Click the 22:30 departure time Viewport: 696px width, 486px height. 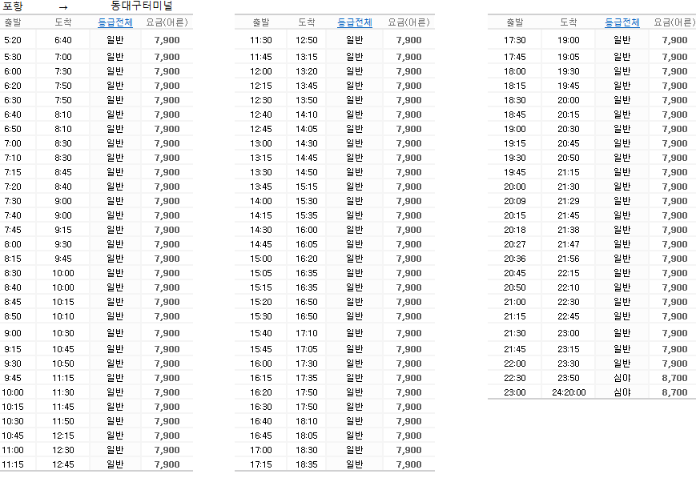[514, 378]
